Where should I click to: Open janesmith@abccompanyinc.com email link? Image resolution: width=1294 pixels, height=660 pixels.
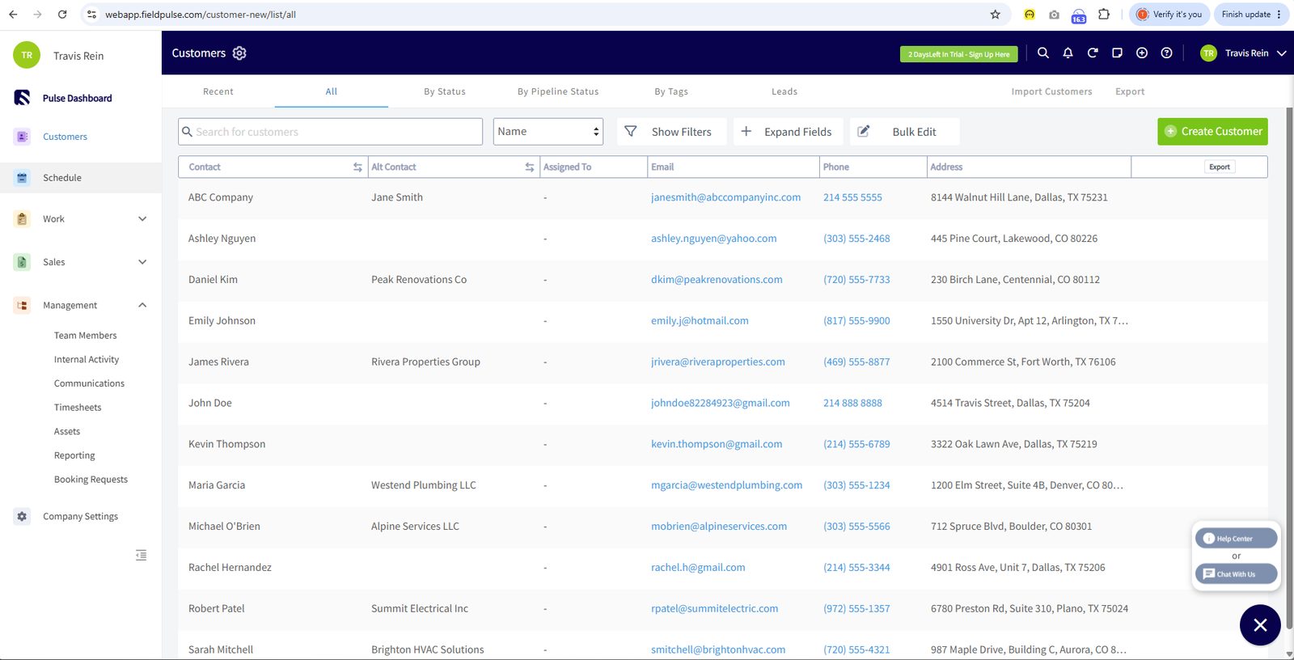coord(725,197)
